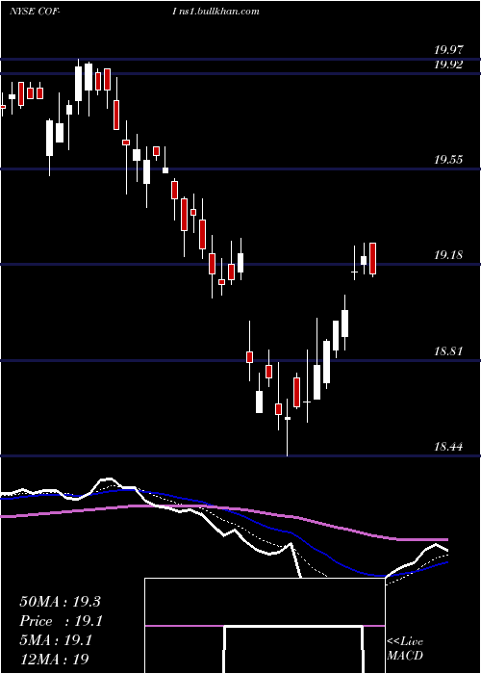481x674 pixels.
Task: Click the 19.55 price level label
Action: [448, 160]
